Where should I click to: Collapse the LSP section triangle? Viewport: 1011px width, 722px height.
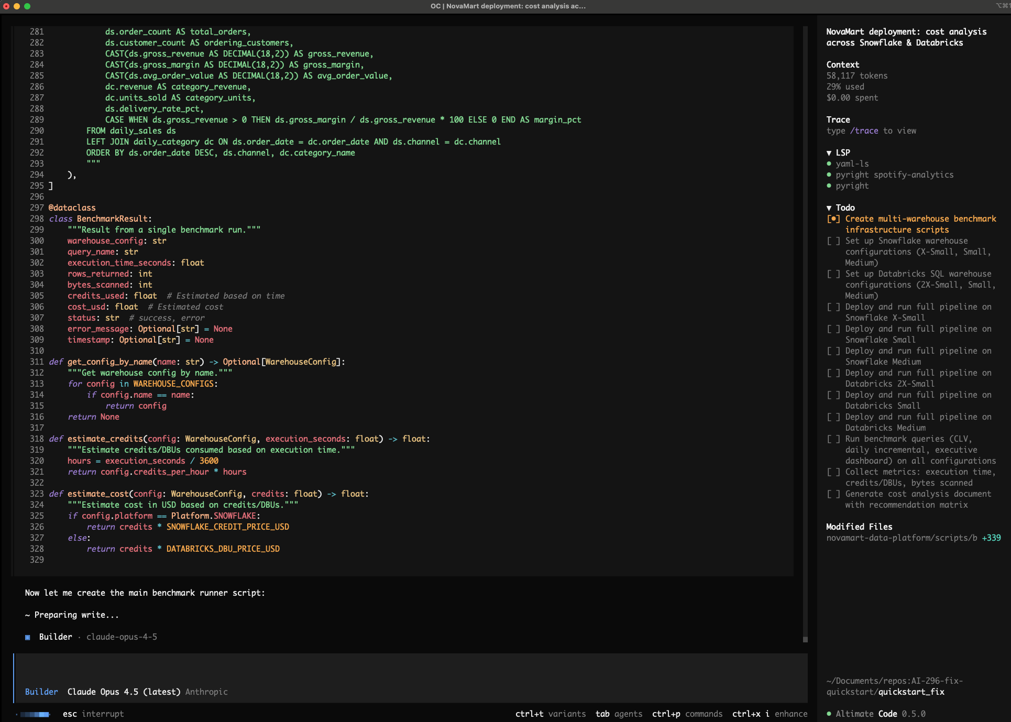click(x=829, y=153)
